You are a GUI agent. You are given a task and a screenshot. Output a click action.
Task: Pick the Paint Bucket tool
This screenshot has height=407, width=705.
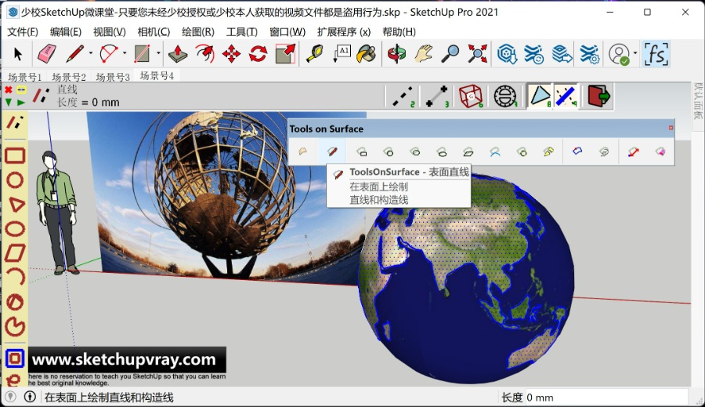367,54
